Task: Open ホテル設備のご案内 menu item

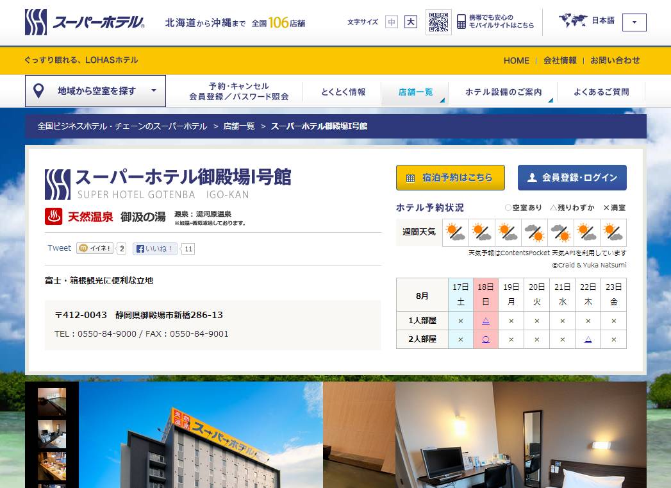Action: click(503, 92)
